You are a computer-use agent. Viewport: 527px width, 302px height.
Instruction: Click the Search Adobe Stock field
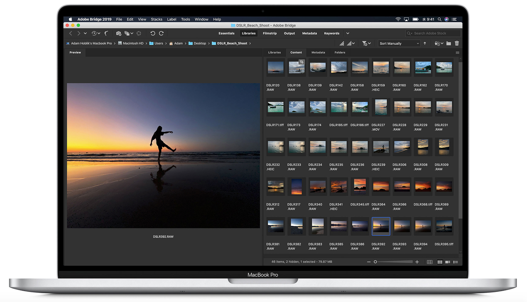tap(433, 33)
